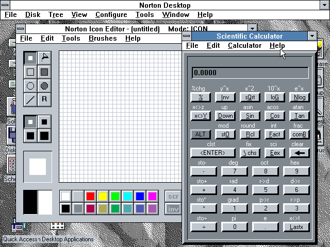Screen dimensions: 330x247
Task: Select the hollow circle tool
Action: point(30,86)
